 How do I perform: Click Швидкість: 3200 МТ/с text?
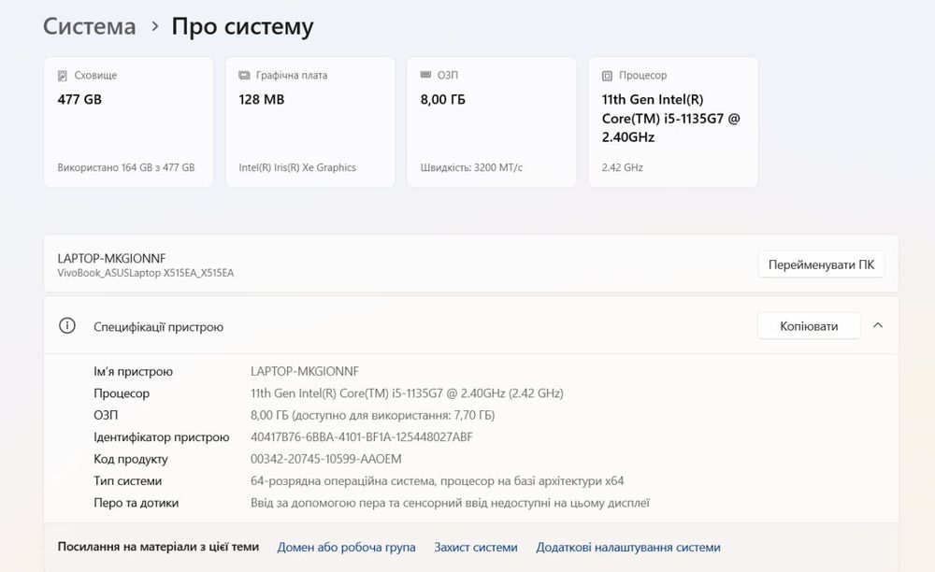tap(471, 167)
